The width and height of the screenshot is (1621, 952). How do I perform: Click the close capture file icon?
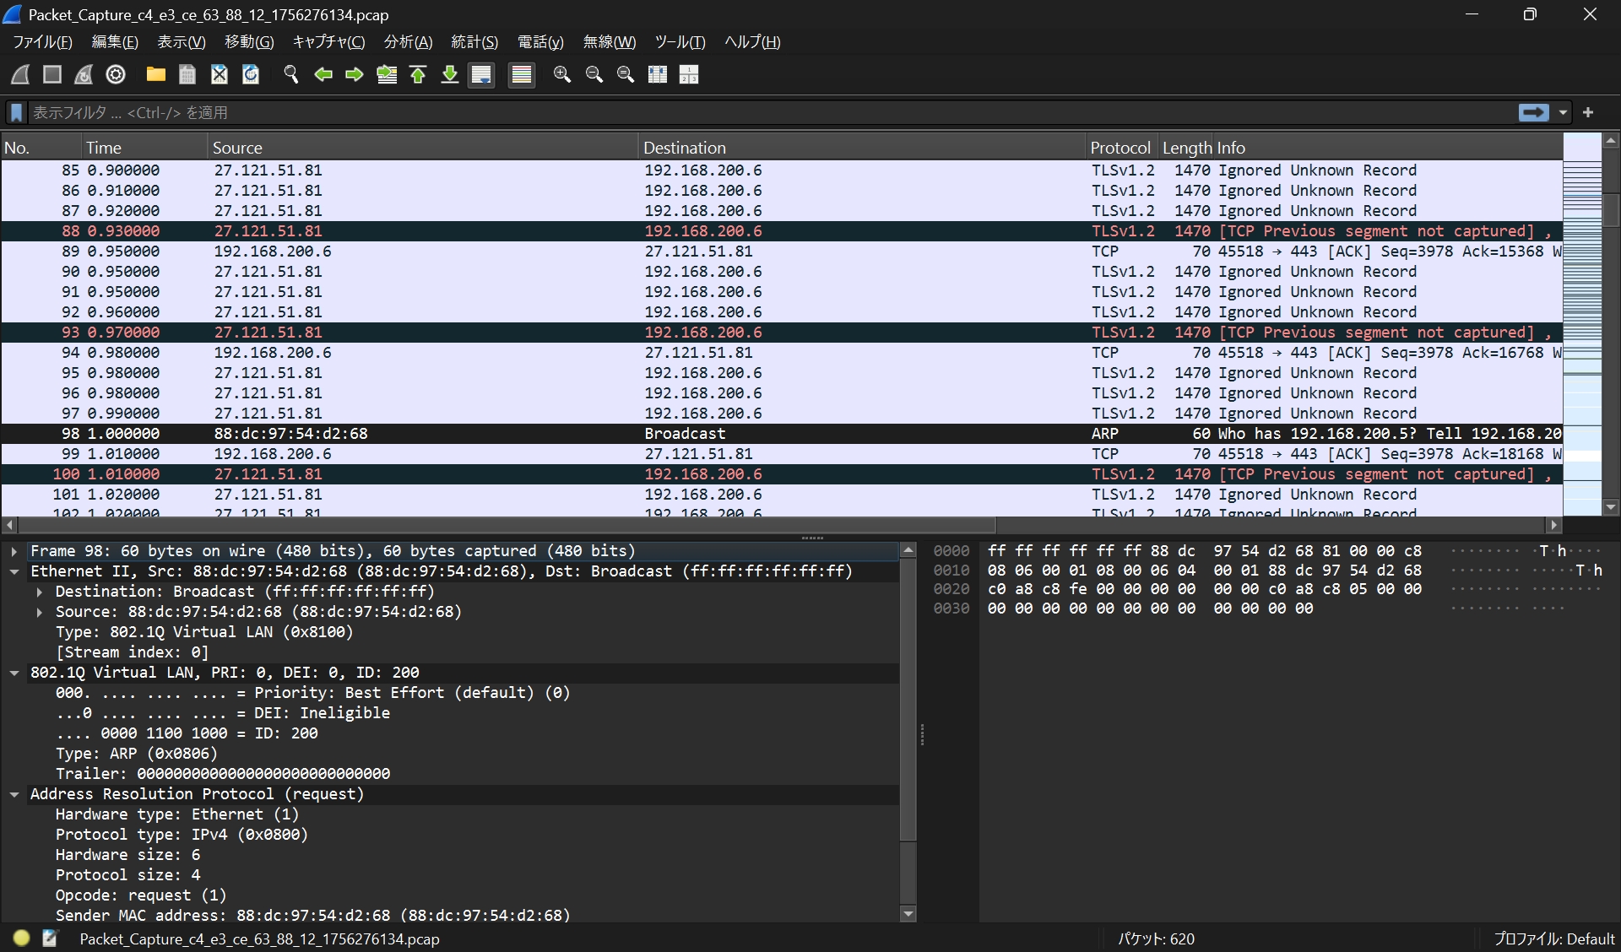click(220, 74)
